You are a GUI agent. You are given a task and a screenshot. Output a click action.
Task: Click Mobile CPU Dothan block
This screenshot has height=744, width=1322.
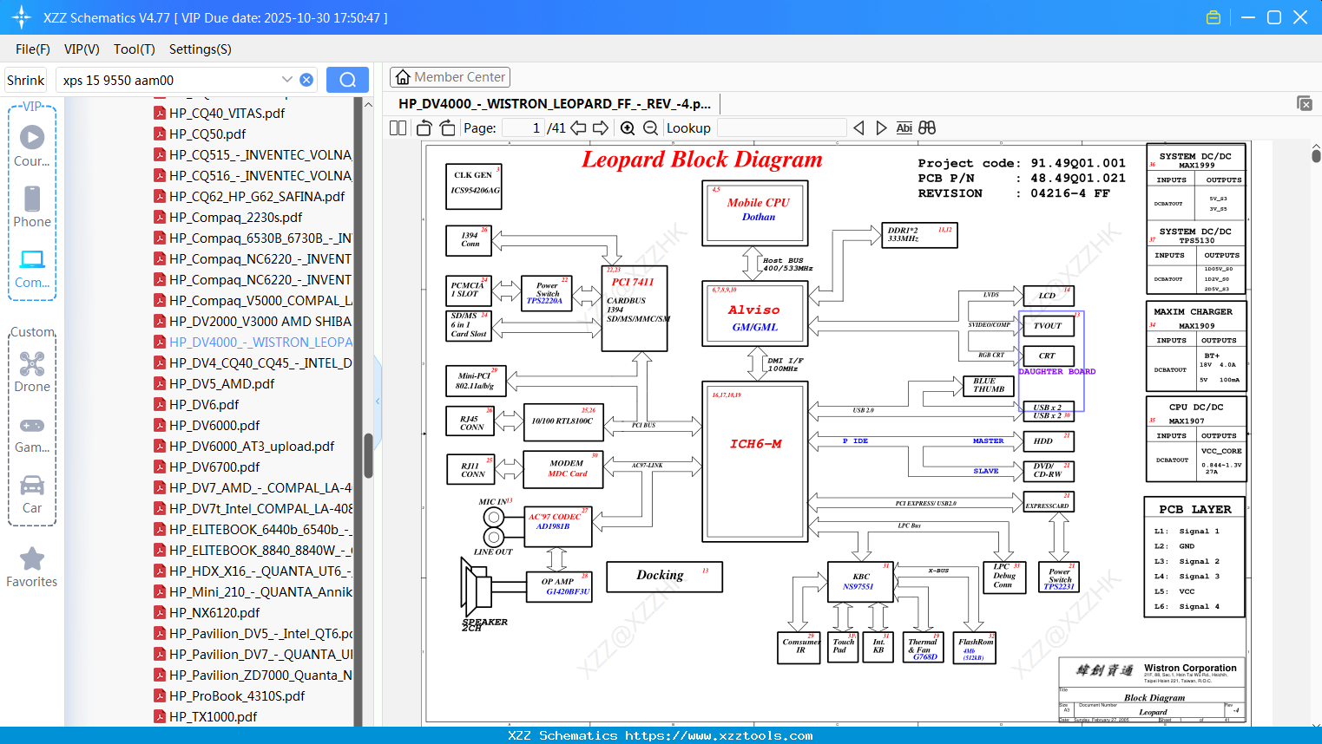click(x=756, y=213)
